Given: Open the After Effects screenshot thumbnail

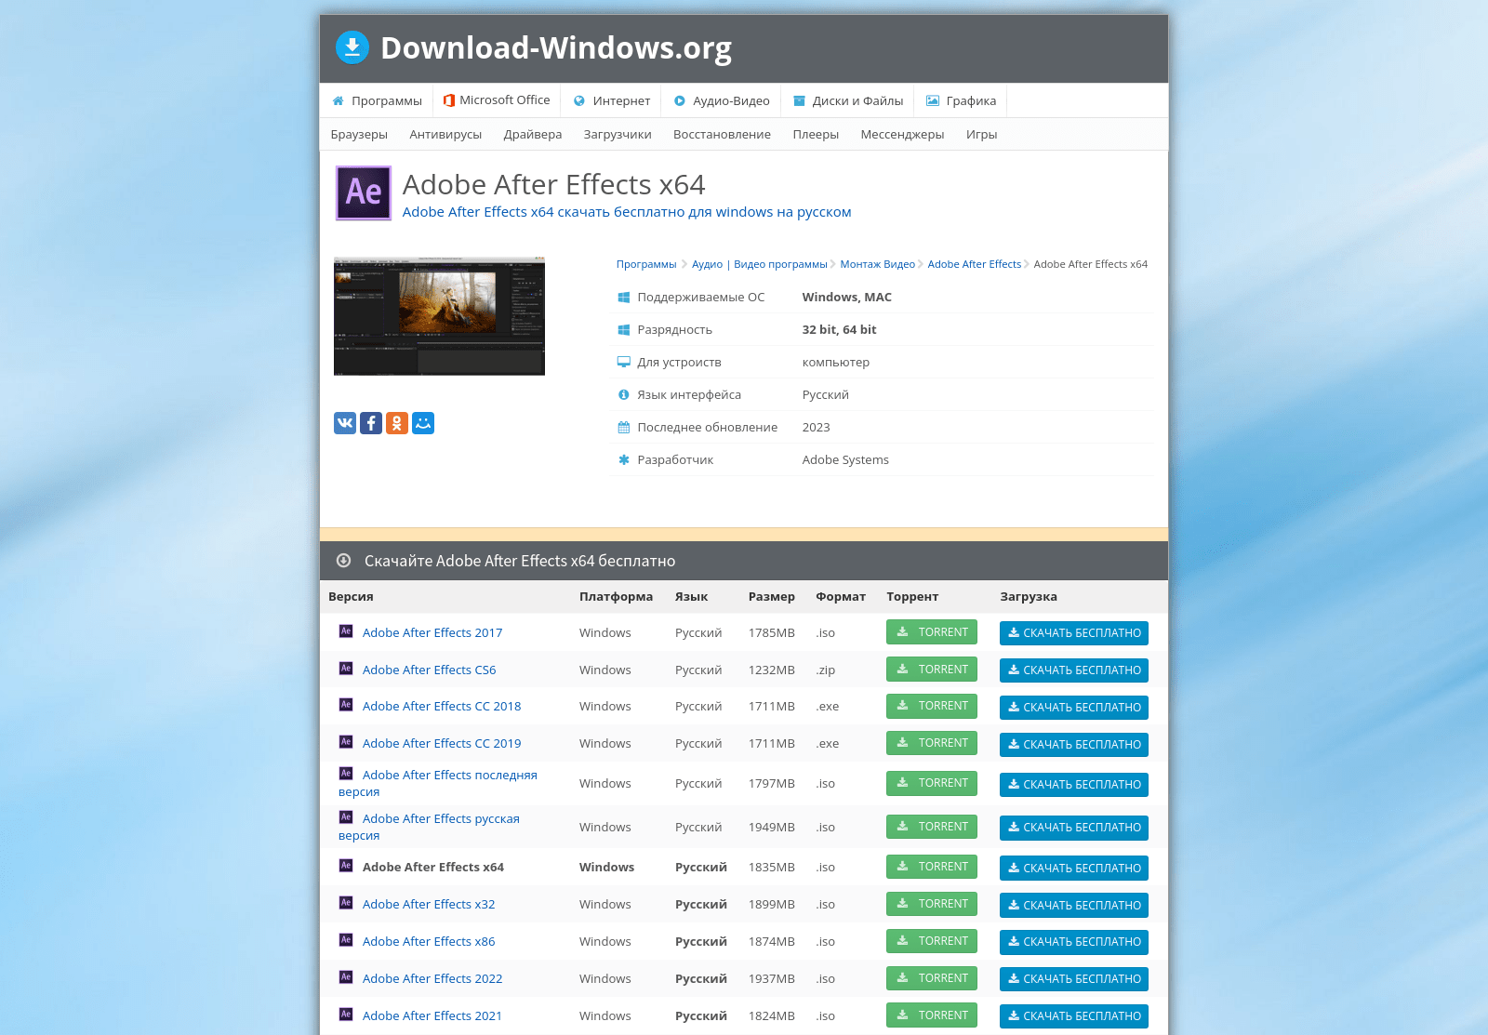Looking at the screenshot, I should [x=439, y=316].
